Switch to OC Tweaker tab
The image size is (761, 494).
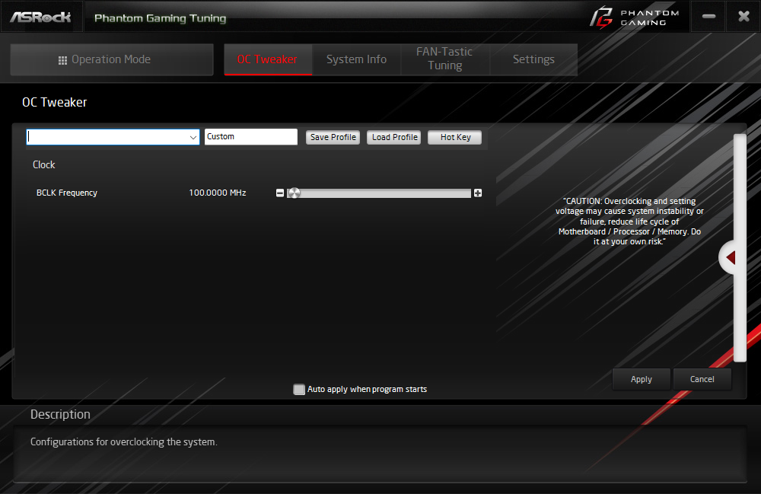pyautogui.click(x=267, y=59)
